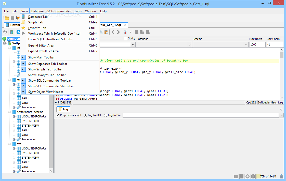Click the 70M of 341M memory bar
The width and height of the screenshot is (286, 181).
(268, 176)
